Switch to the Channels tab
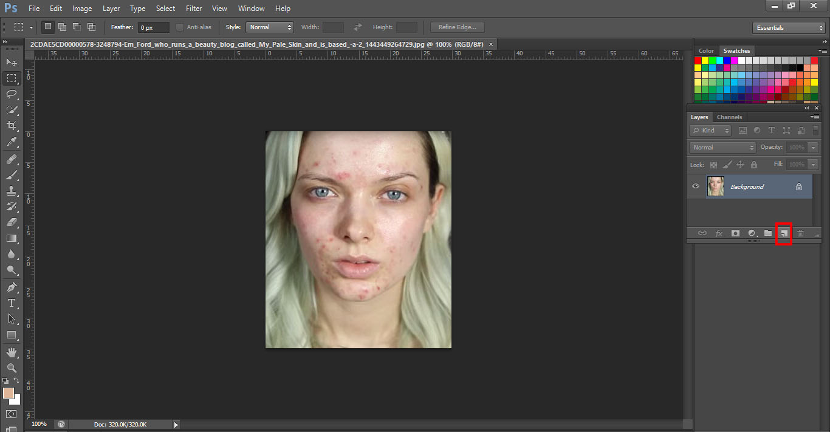The width and height of the screenshot is (830, 432). point(729,117)
